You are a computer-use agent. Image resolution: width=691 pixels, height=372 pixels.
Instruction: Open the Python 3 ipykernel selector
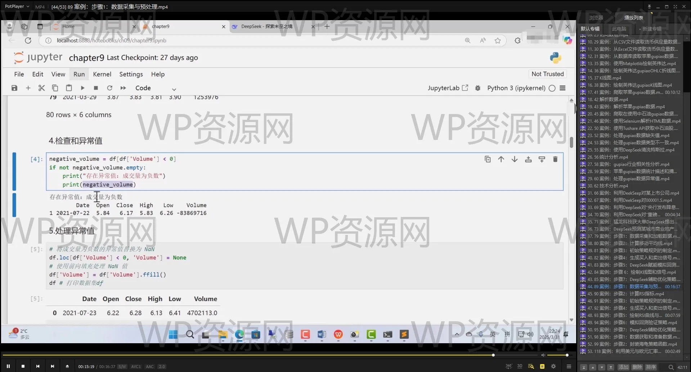click(516, 88)
